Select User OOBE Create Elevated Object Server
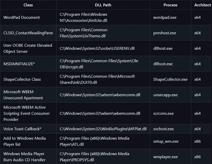This screenshot has width=212, height=164. pos(28,48)
